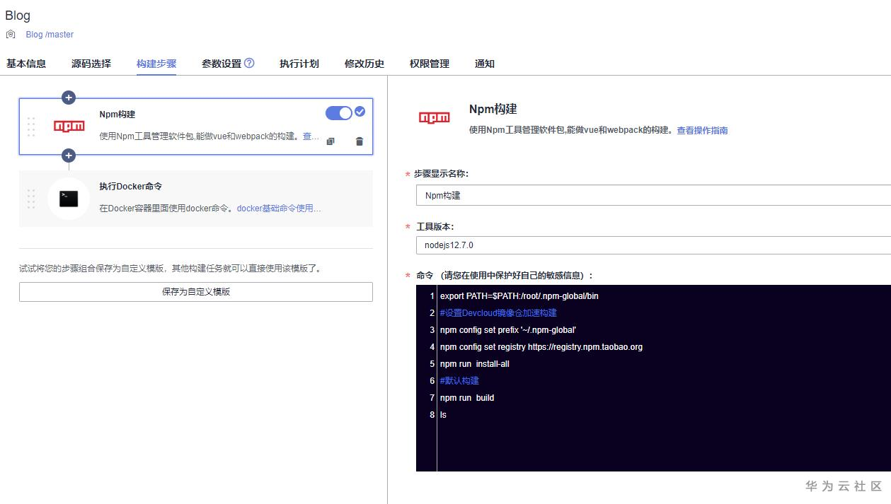Grab the drag handle dots on 执行Docker命令
The height and width of the screenshot is (504, 891).
[31, 199]
